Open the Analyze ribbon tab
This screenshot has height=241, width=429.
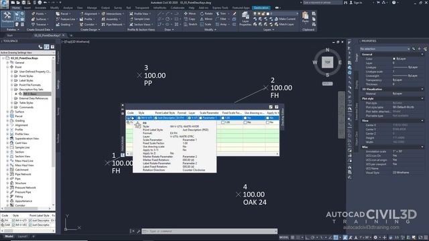pos(68,8)
